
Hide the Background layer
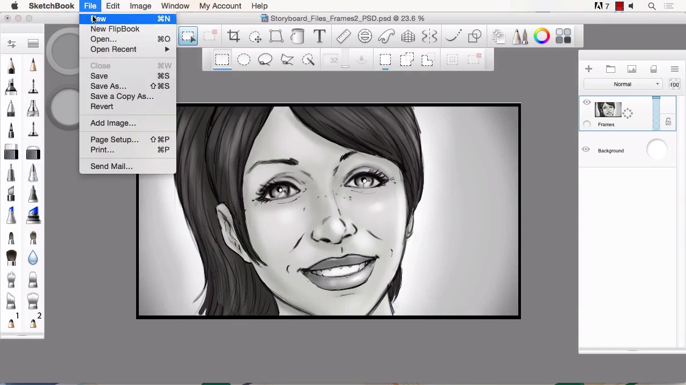(586, 150)
